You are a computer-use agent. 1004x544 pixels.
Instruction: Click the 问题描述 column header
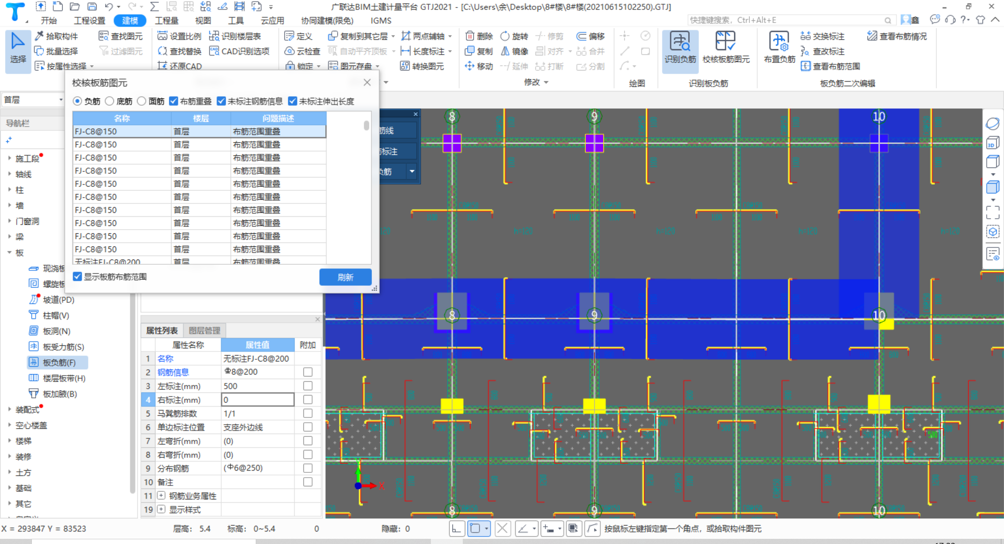tap(278, 118)
